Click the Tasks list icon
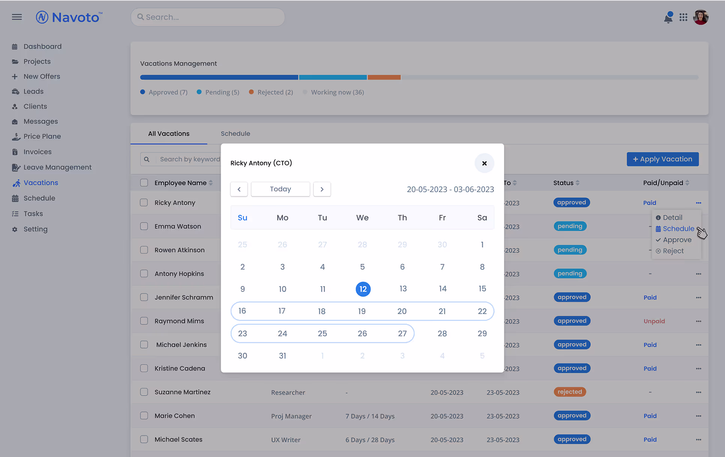 pyautogui.click(x=15, y=213)
